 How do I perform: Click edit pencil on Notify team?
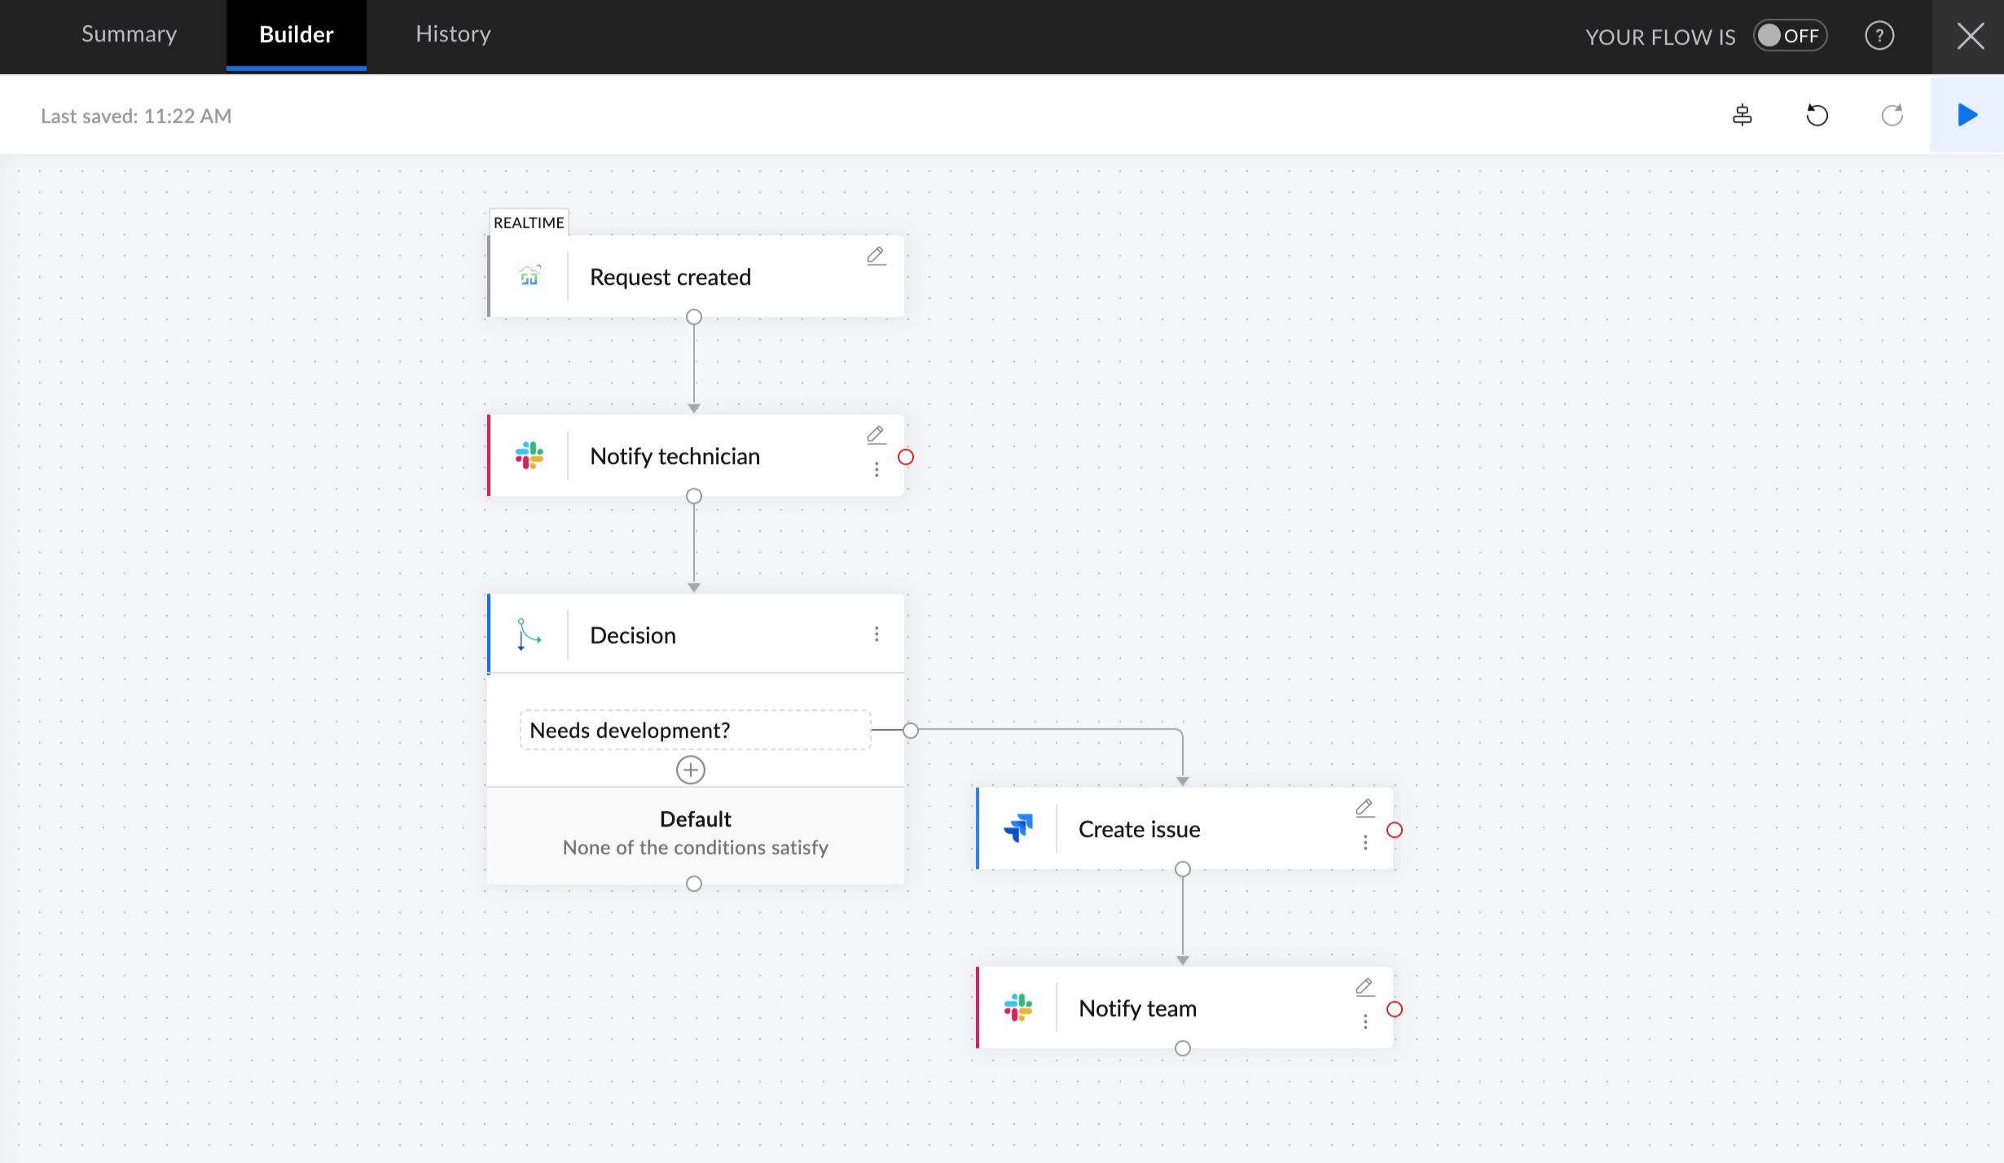pos(1365,988)
